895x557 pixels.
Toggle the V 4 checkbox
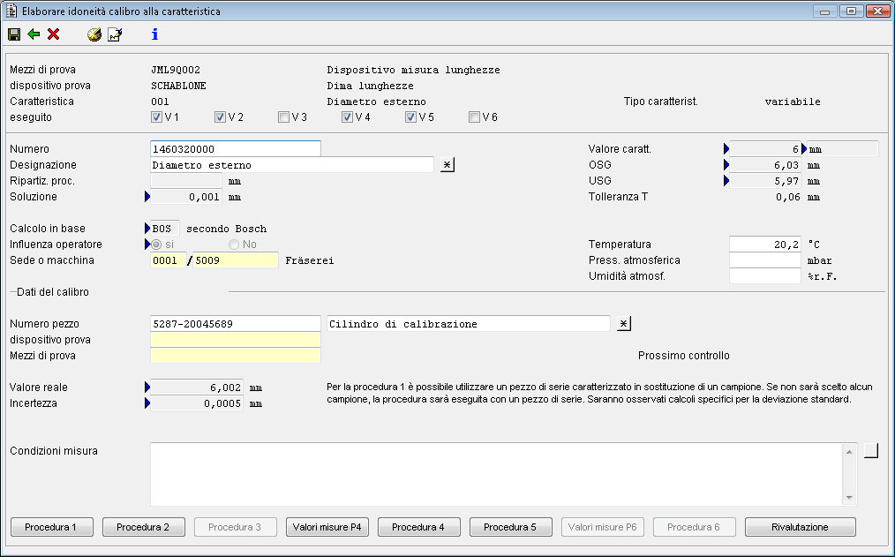point(347,117)
